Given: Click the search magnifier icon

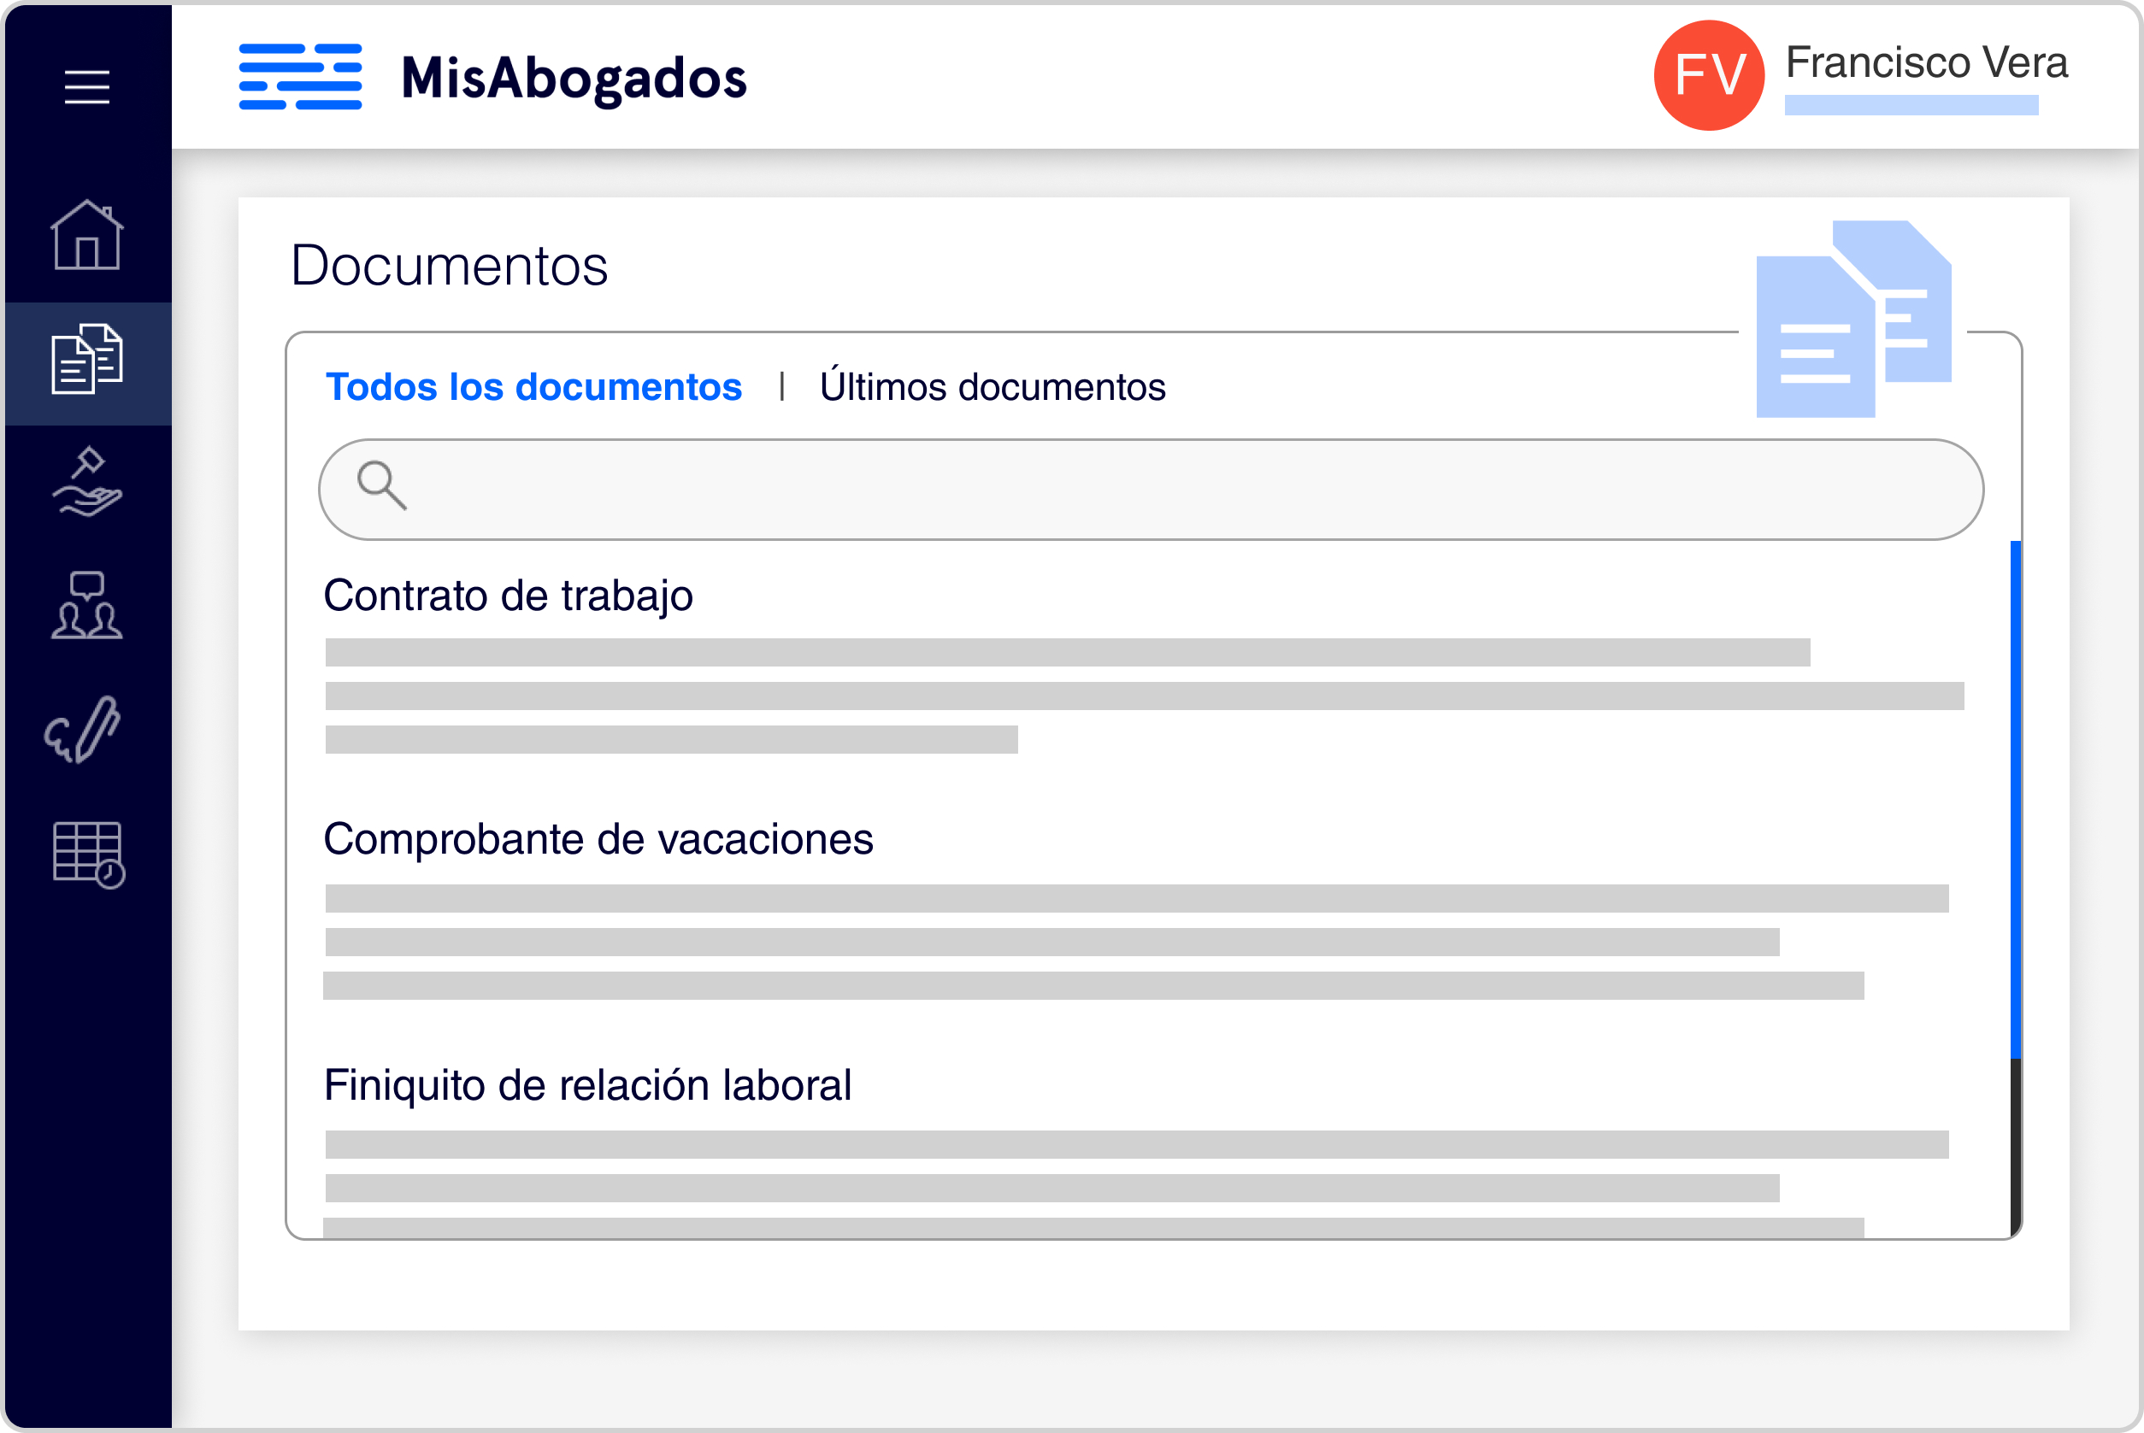Looking at the screenshot, I should click(x=383, y=489).
